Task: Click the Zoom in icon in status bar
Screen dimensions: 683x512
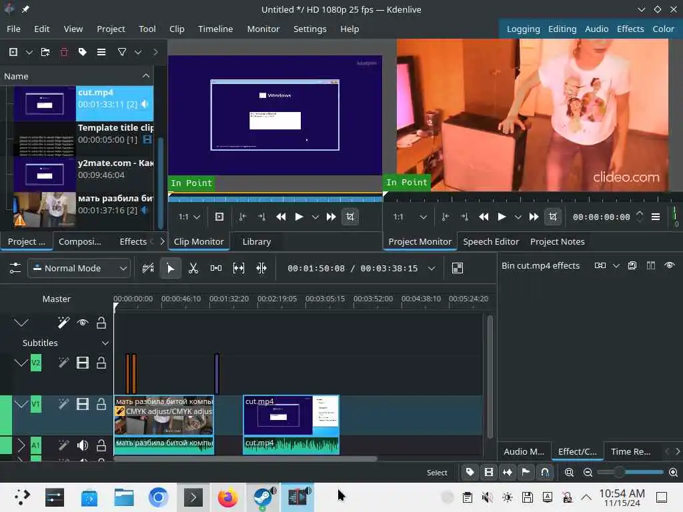Action: click(673, 473)
